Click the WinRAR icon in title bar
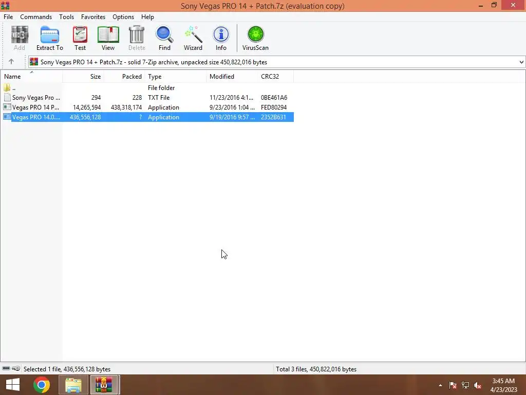This screenshot has width=526, height=395. (5, 5)
